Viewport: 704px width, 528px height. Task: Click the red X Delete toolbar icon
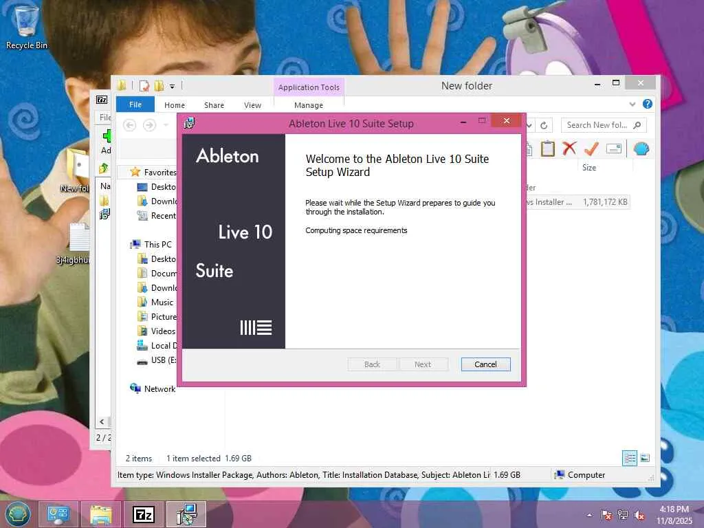[569, 148]
